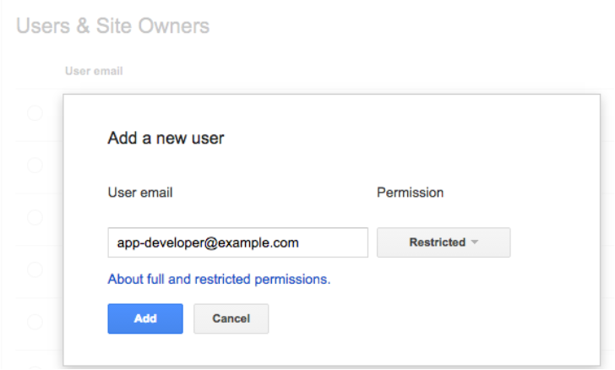Click empty dialog area right of the Restricted dropdown
The width and height of the screenshot is (615, 370).
tap(555, 242)
